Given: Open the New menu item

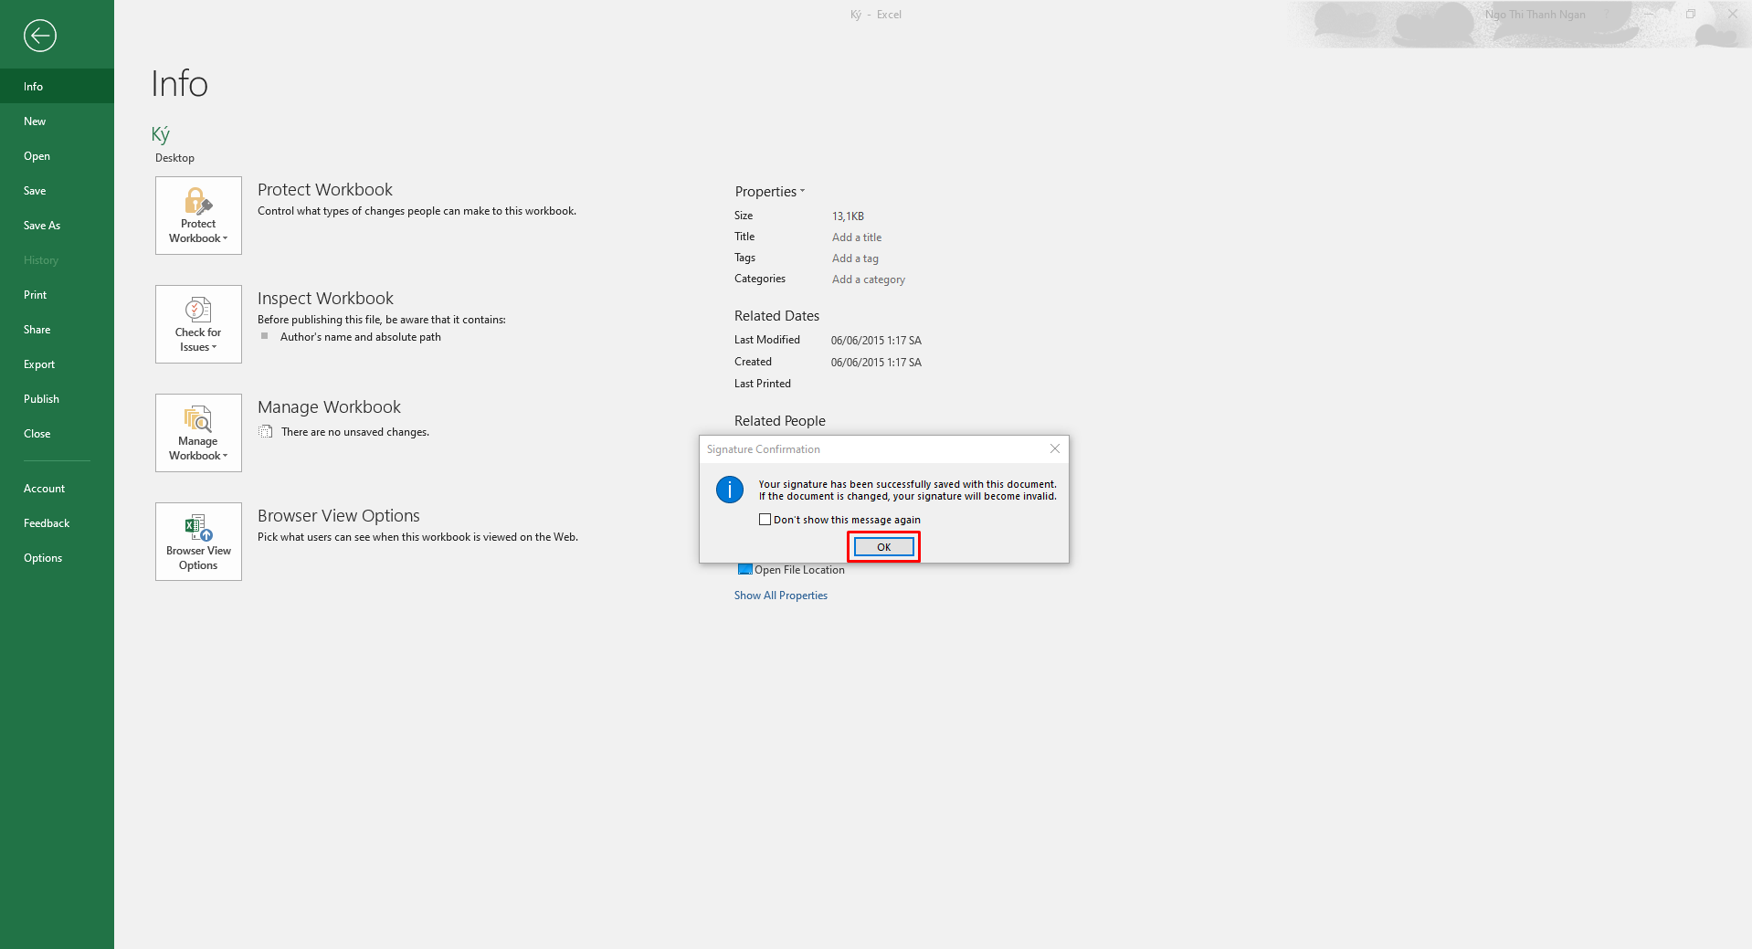Looking at the screenshot, I should (57, 121).
